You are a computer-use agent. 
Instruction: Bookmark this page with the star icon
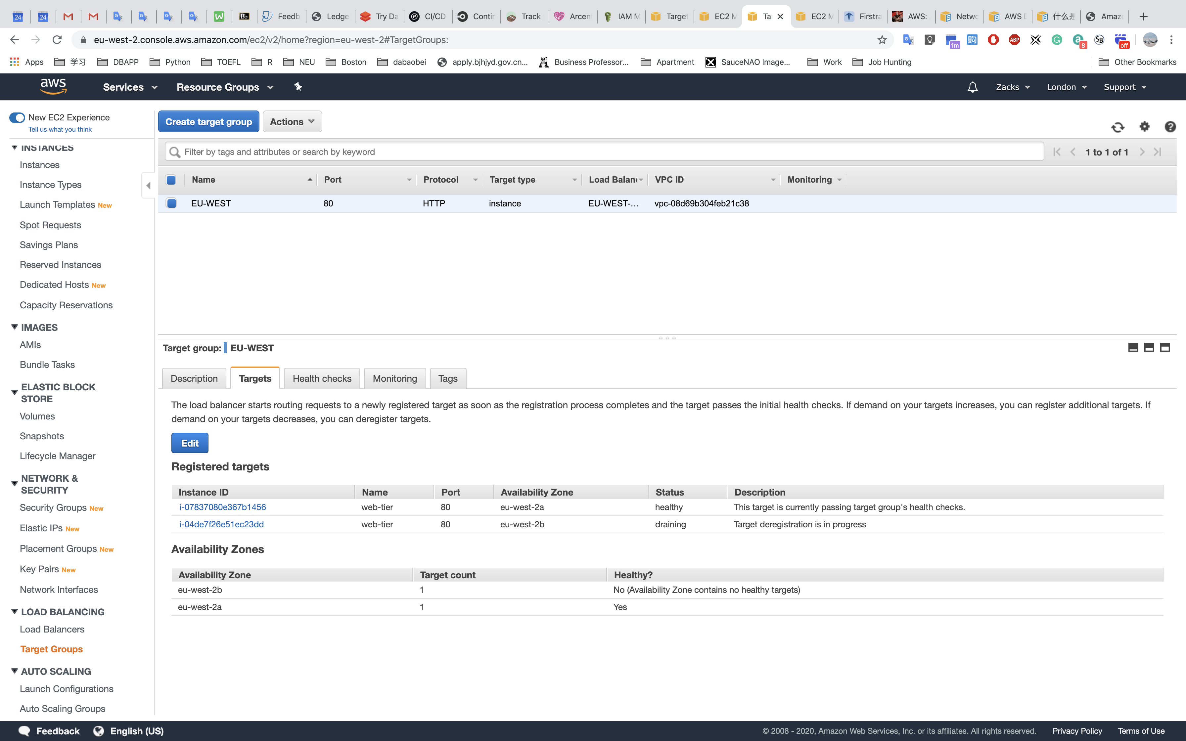coord(882,40)
